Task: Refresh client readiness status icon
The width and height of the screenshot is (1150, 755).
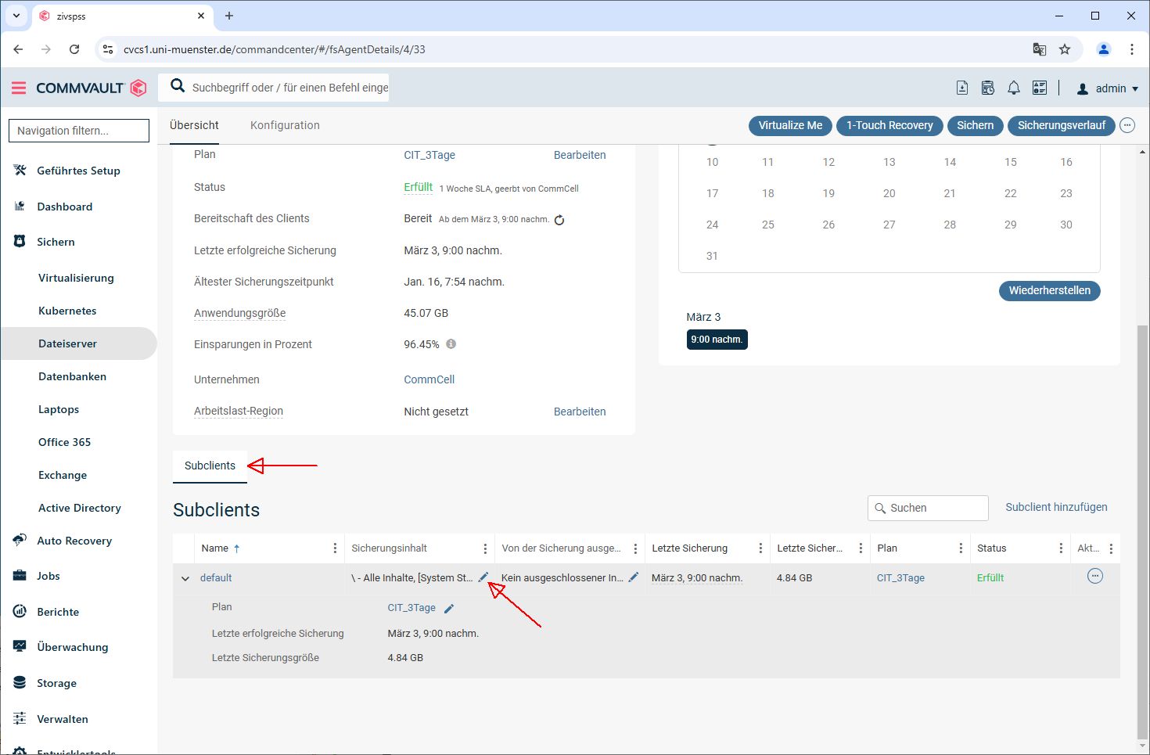Action: pos(559,220)
